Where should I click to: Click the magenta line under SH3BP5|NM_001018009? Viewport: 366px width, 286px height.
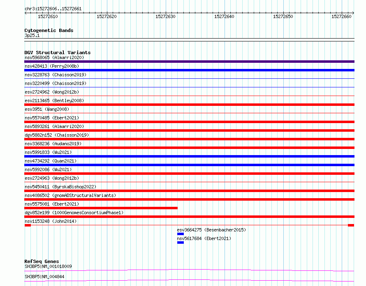point(189,270)
